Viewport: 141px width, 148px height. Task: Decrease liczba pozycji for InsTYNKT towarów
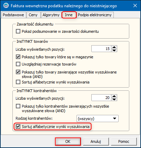click(x=114, y=50)
